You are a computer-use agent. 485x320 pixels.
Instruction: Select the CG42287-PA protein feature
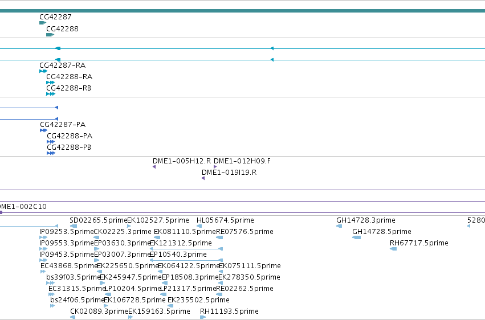pos(63,125)
